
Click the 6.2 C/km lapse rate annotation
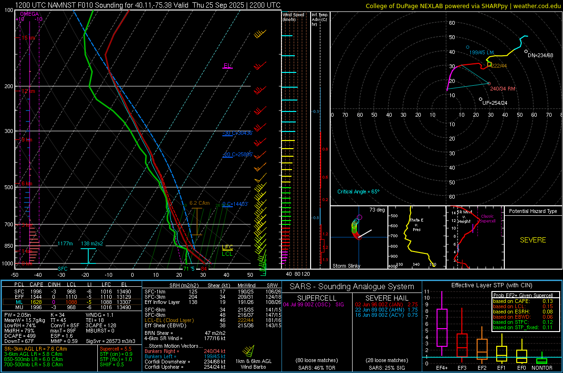pyautogui.click(x=199, y=203)
